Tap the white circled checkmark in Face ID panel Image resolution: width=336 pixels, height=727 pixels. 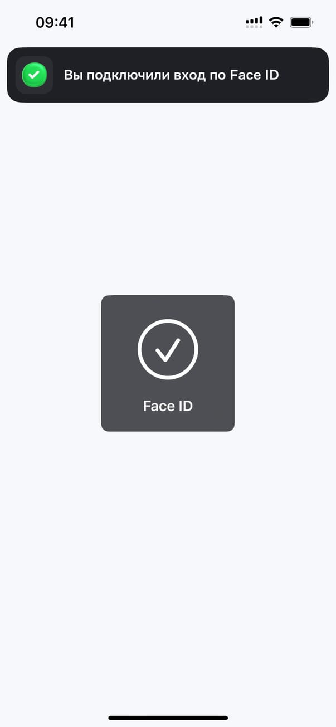(x=168, y=349)
